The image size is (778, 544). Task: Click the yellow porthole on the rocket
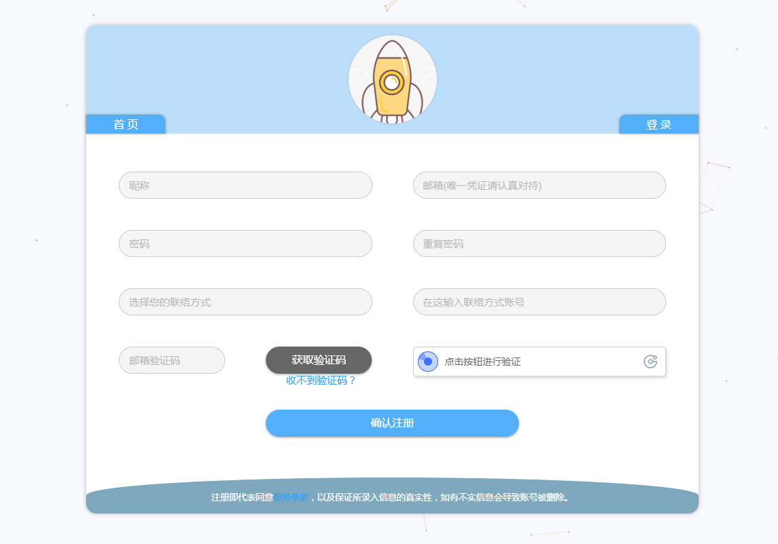coord(391,82)
